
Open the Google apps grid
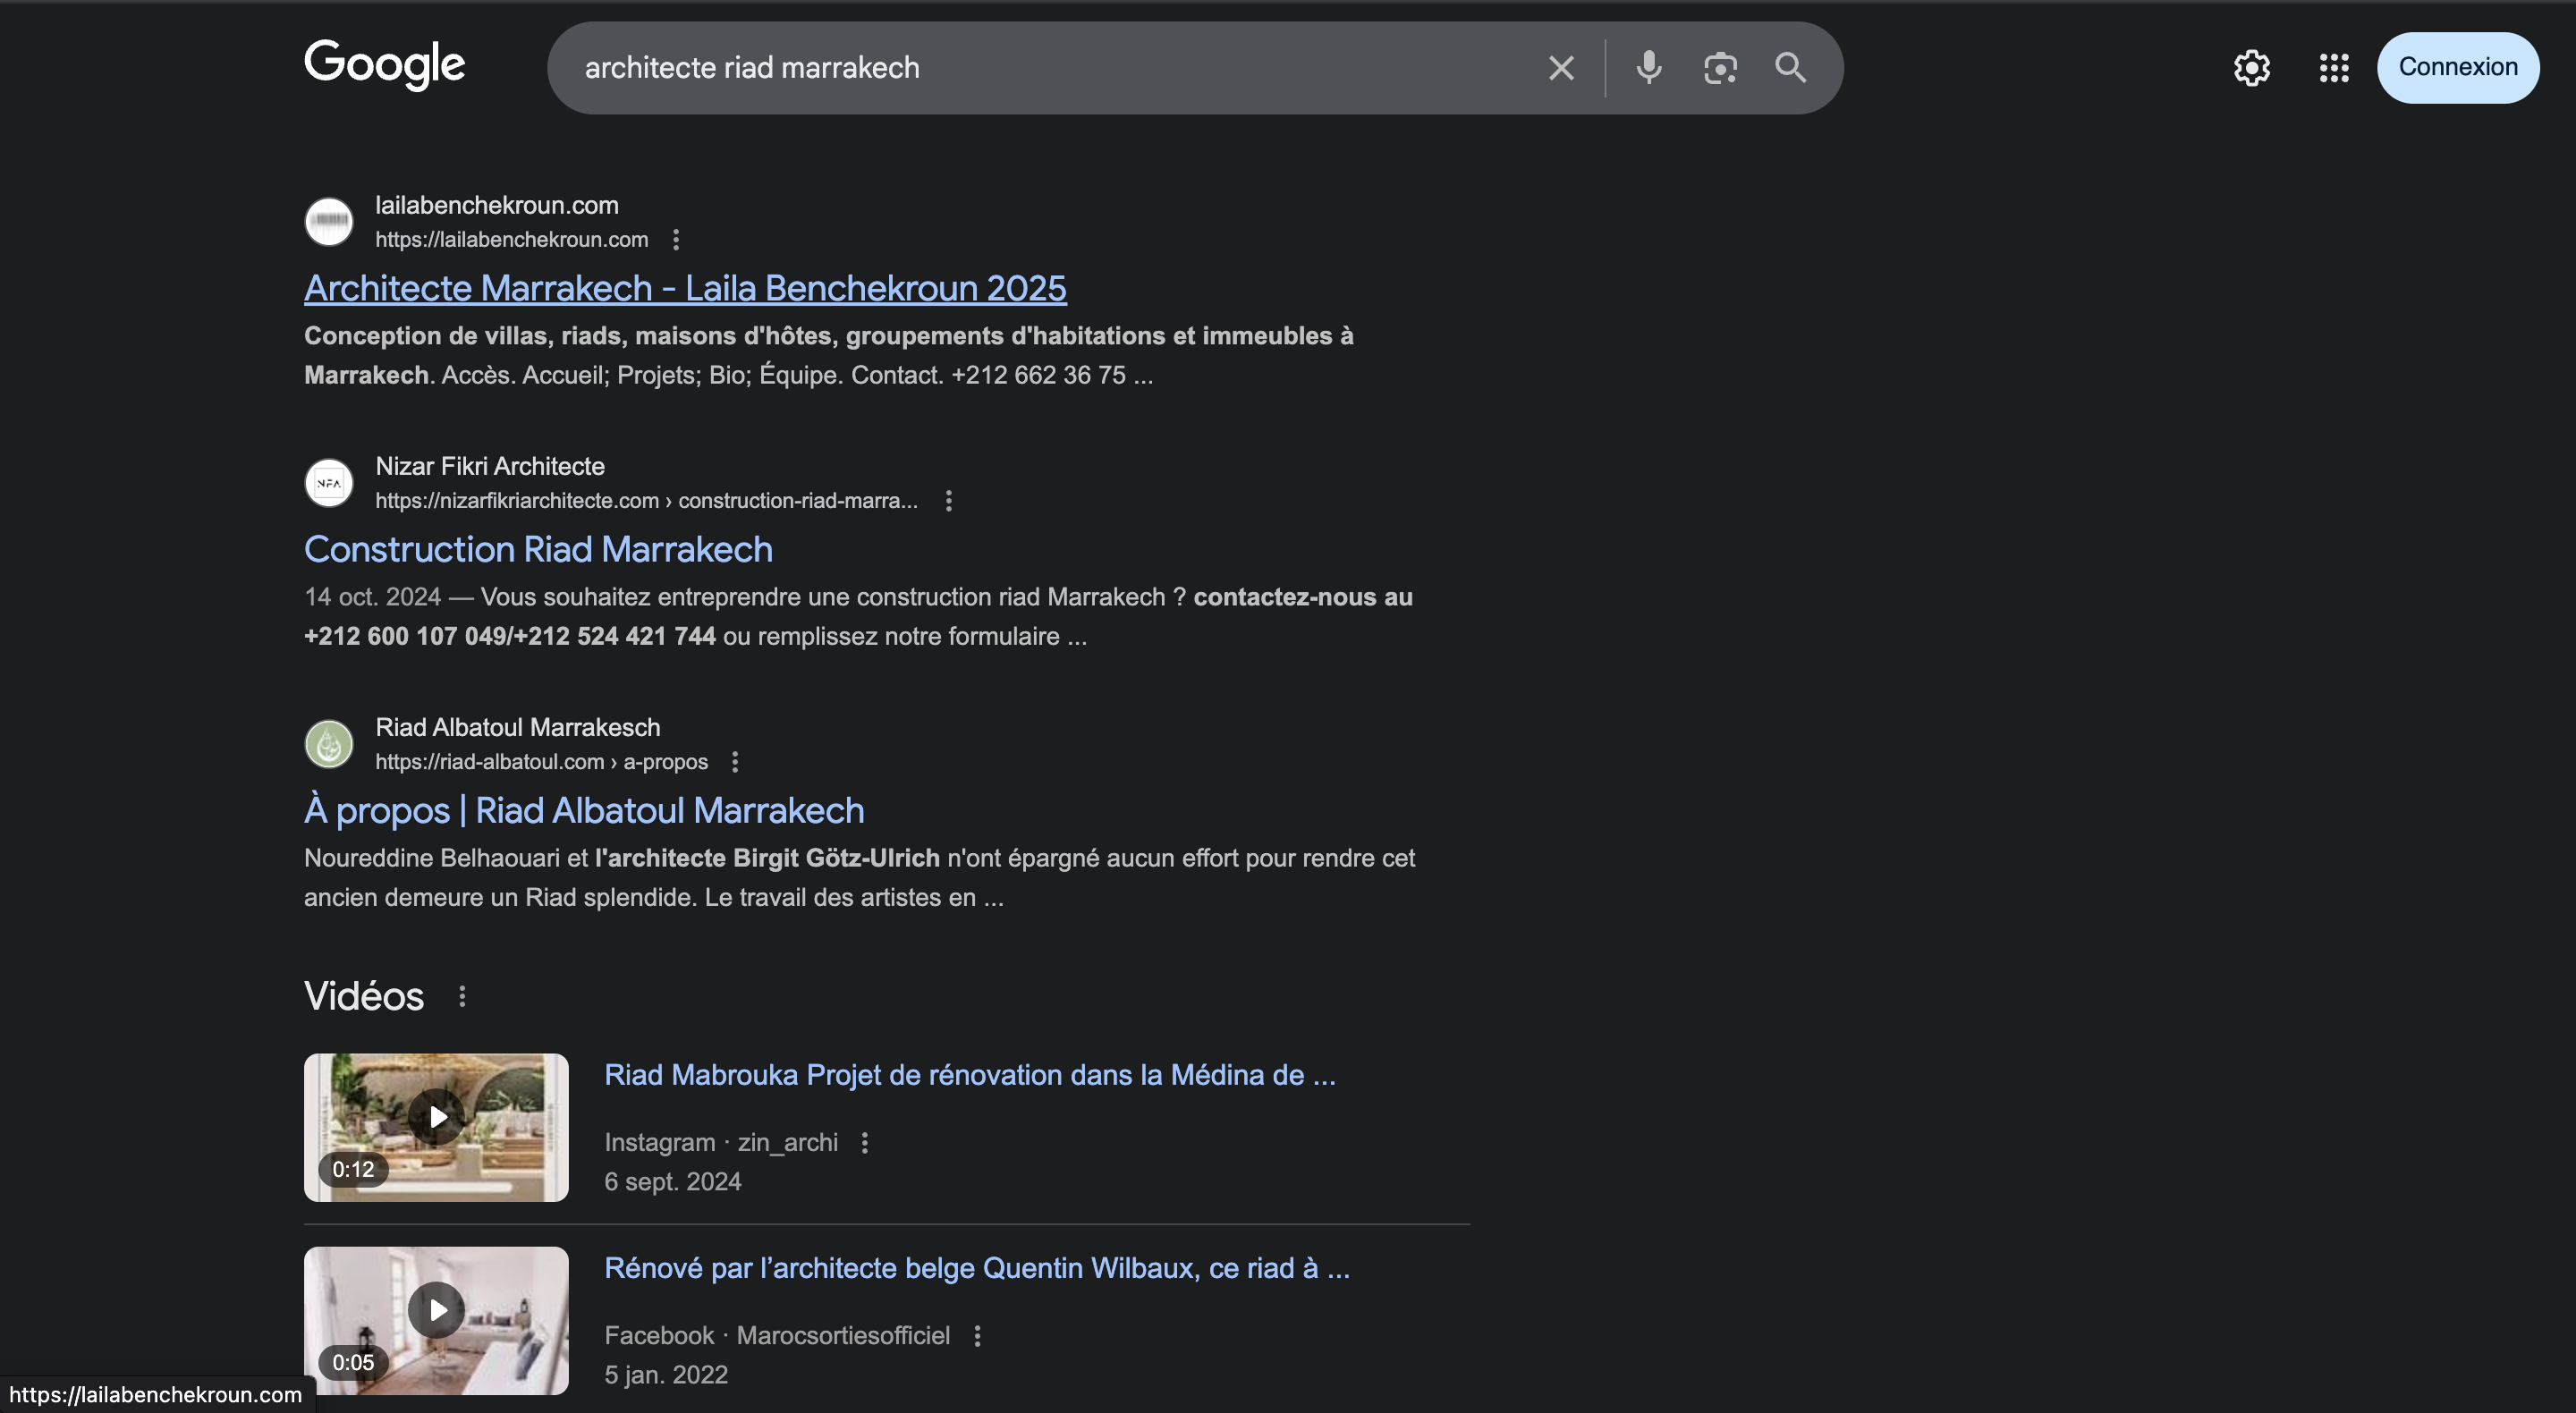pyautogui.click(x=2334, y=68)
